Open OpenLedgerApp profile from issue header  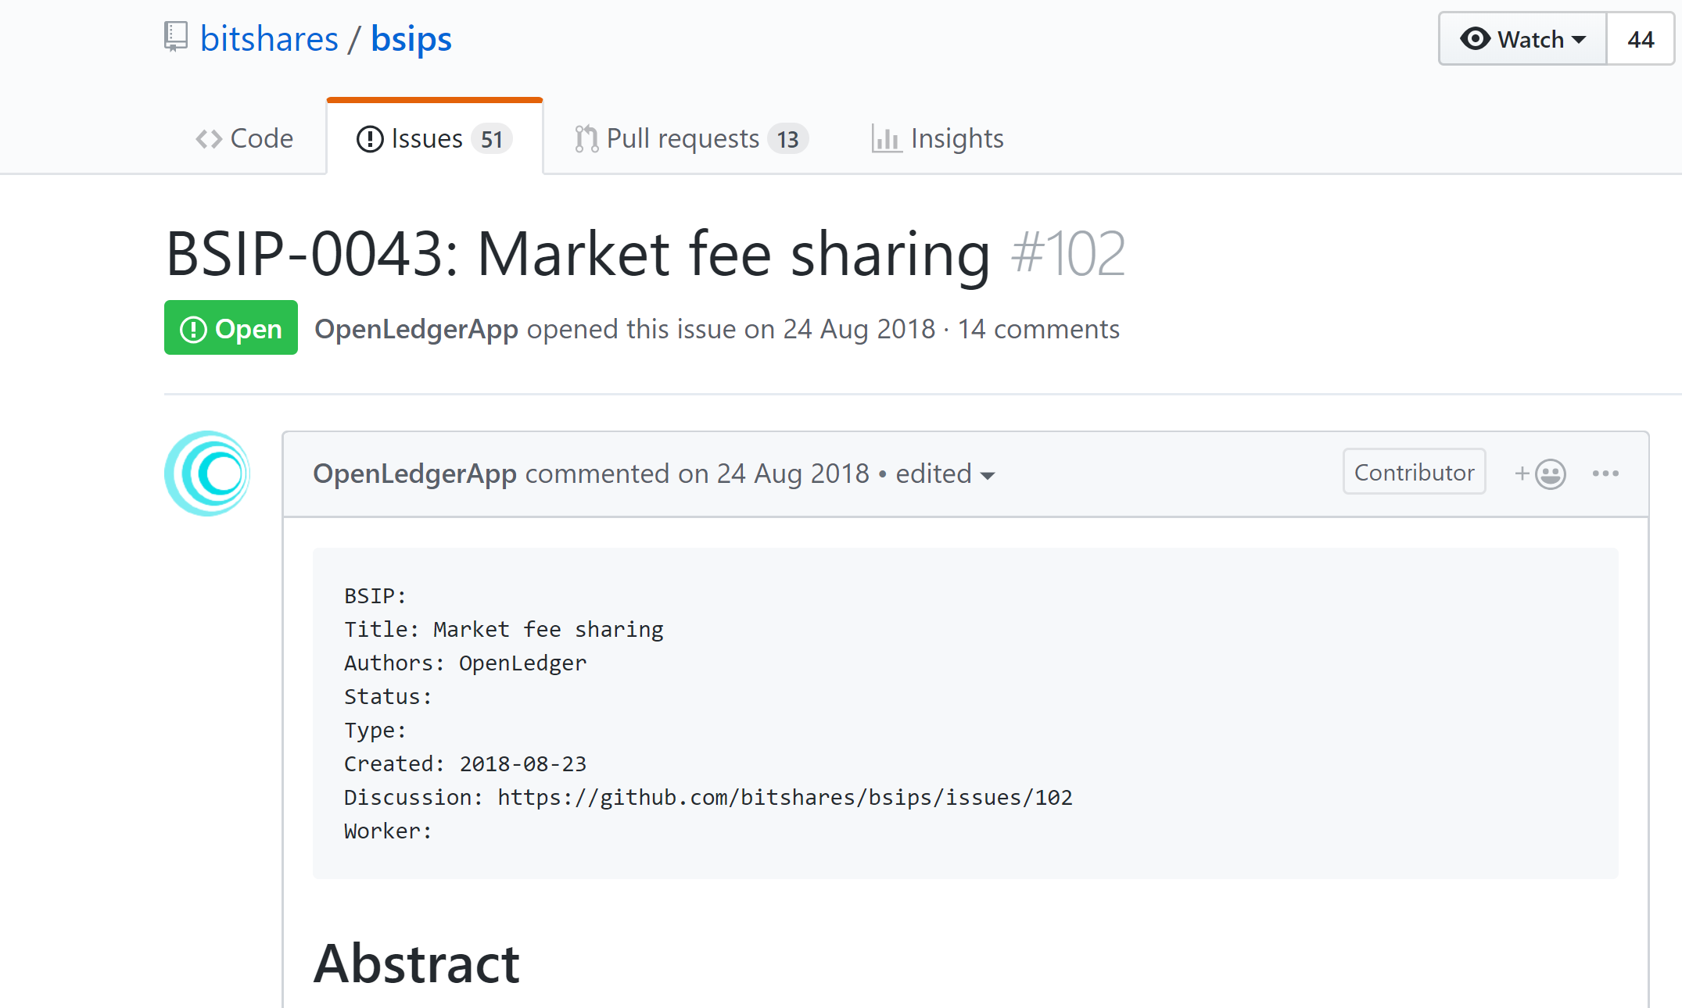pyautogui.click(x=416, y=329)
